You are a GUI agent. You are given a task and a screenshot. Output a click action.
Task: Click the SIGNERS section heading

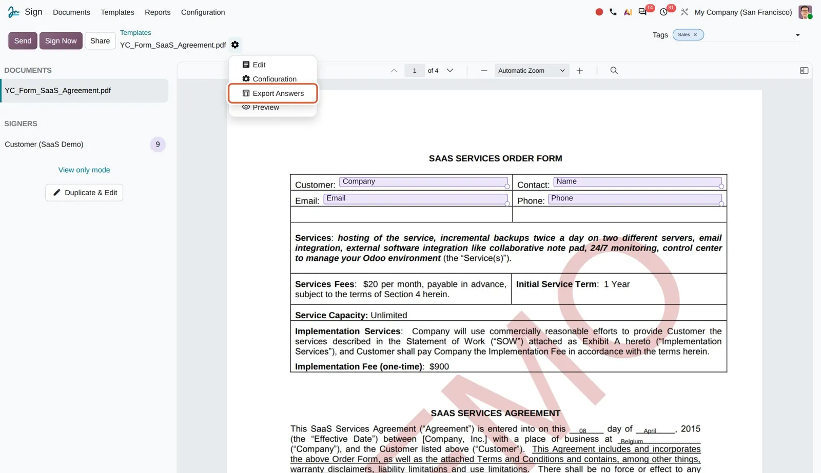click(21, 124)
